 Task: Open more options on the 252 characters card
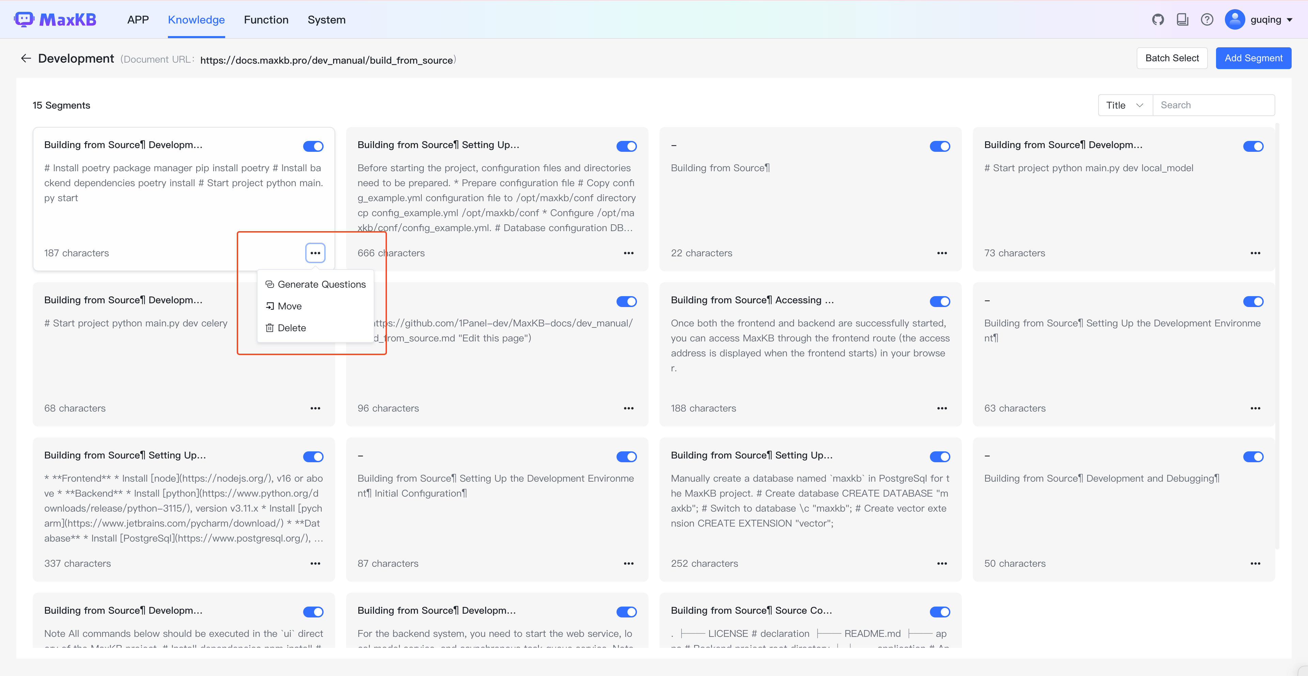tap(942, 563)
